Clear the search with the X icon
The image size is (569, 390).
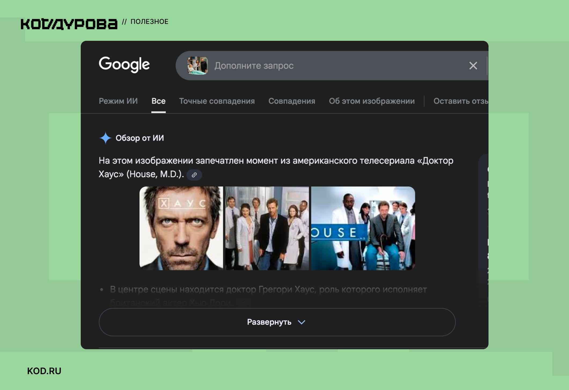pyautogui.click(x=473, y=66)
